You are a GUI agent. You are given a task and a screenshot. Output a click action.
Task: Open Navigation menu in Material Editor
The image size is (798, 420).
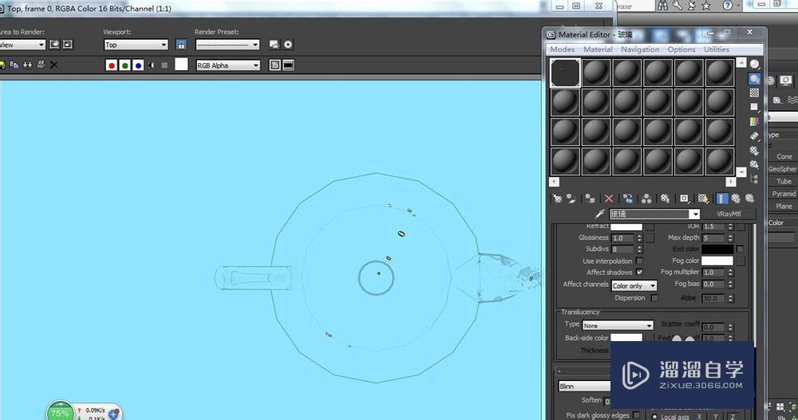[x=640, y=49]
